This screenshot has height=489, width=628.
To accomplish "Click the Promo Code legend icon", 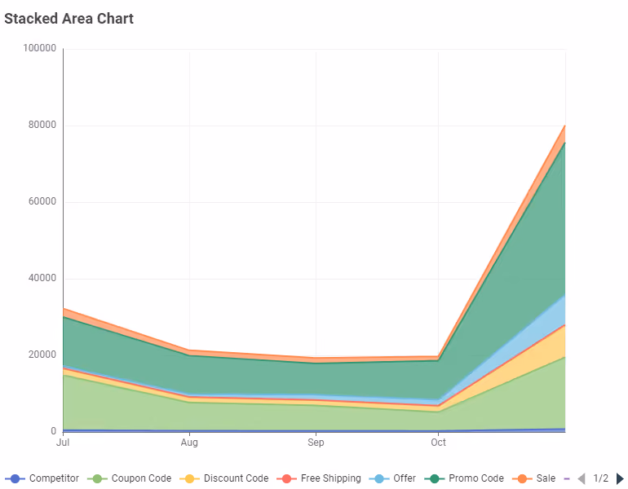I will pos(435,478).
